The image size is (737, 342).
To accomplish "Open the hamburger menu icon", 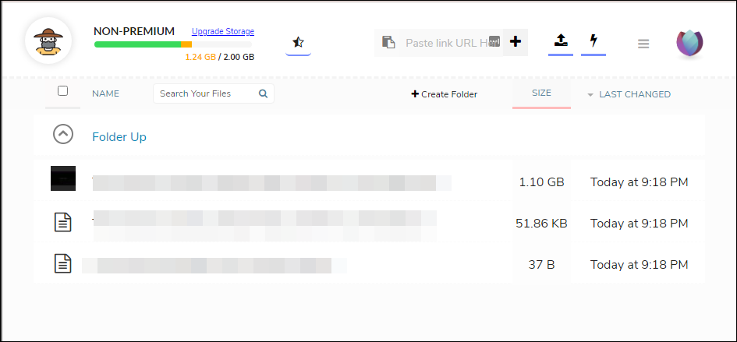I will point(643,44).
